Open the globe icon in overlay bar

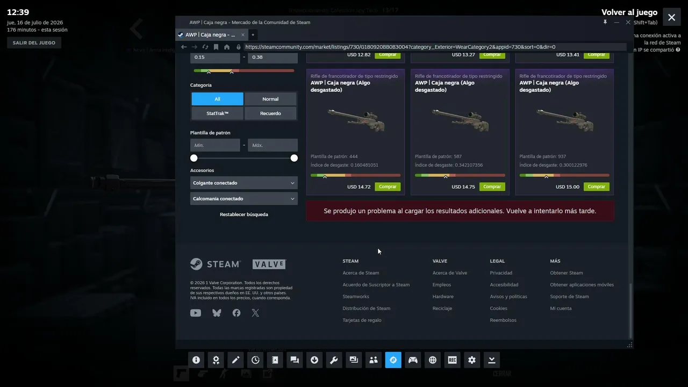433,360
